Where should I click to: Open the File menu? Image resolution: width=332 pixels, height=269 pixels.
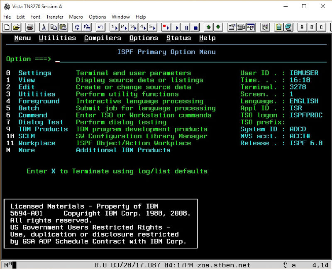(7, 17)
